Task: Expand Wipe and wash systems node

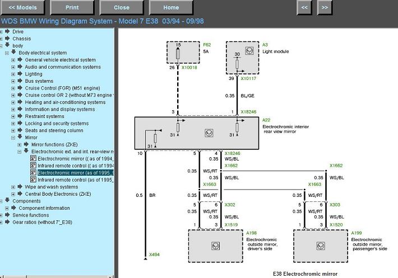Action: click(13, 187)
